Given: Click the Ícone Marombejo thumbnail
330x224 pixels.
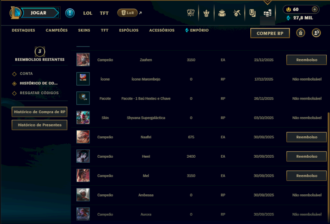Looking at the screenshot, I should pyautogui.click(x=83, y=79).
